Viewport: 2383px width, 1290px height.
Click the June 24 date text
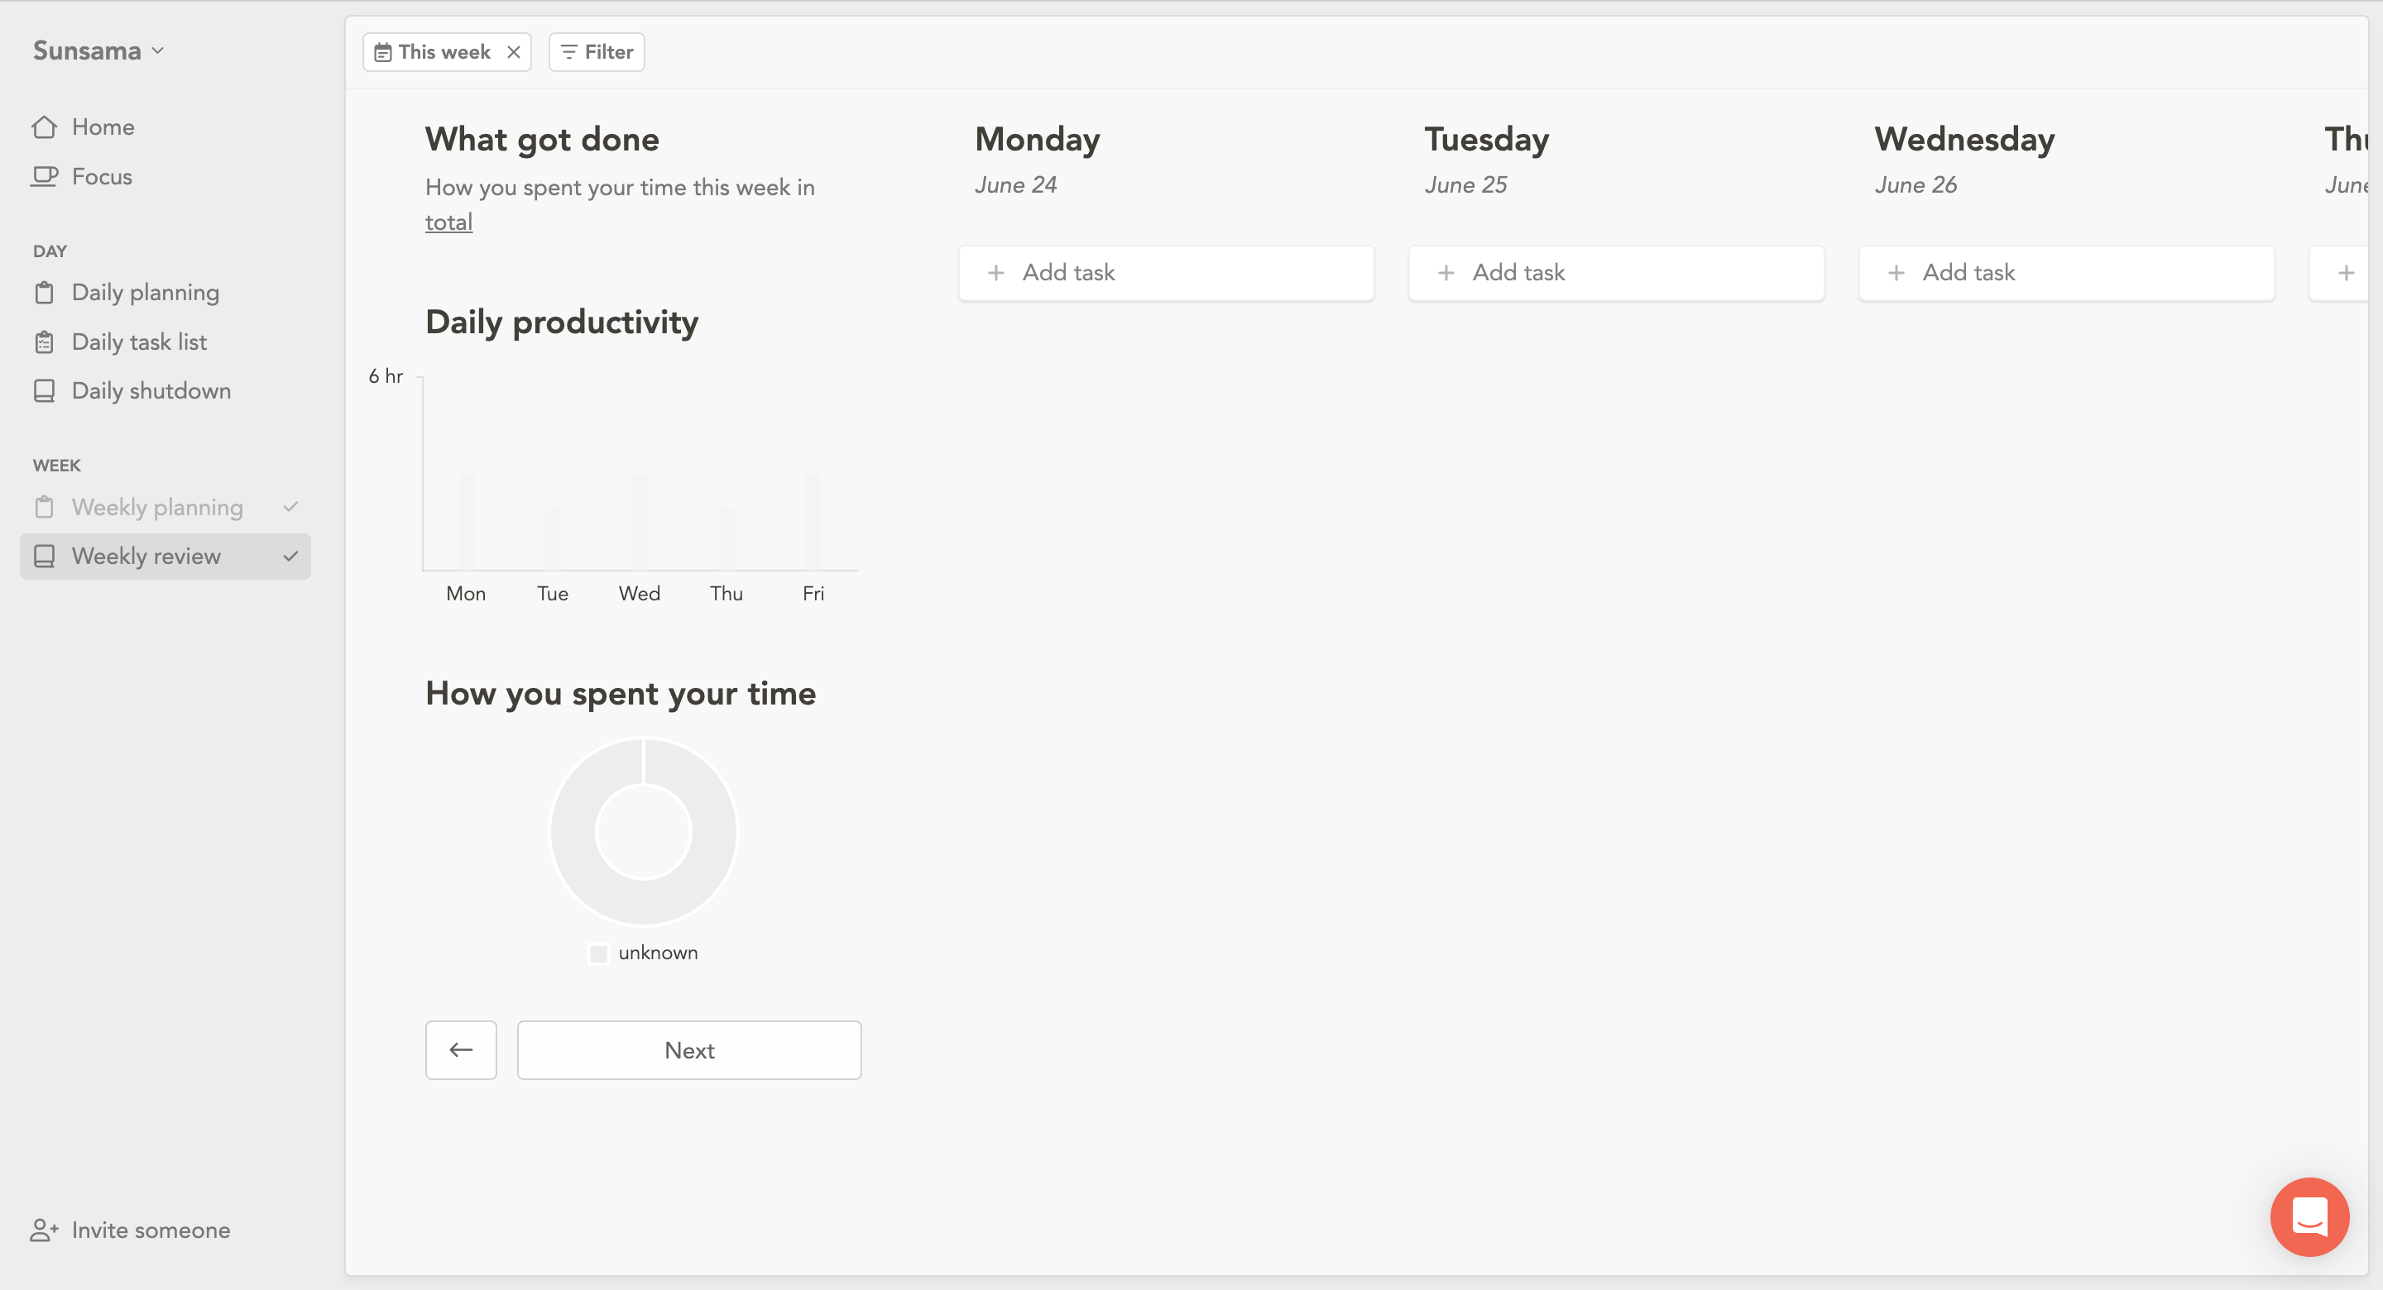(x=1016, y=185)
